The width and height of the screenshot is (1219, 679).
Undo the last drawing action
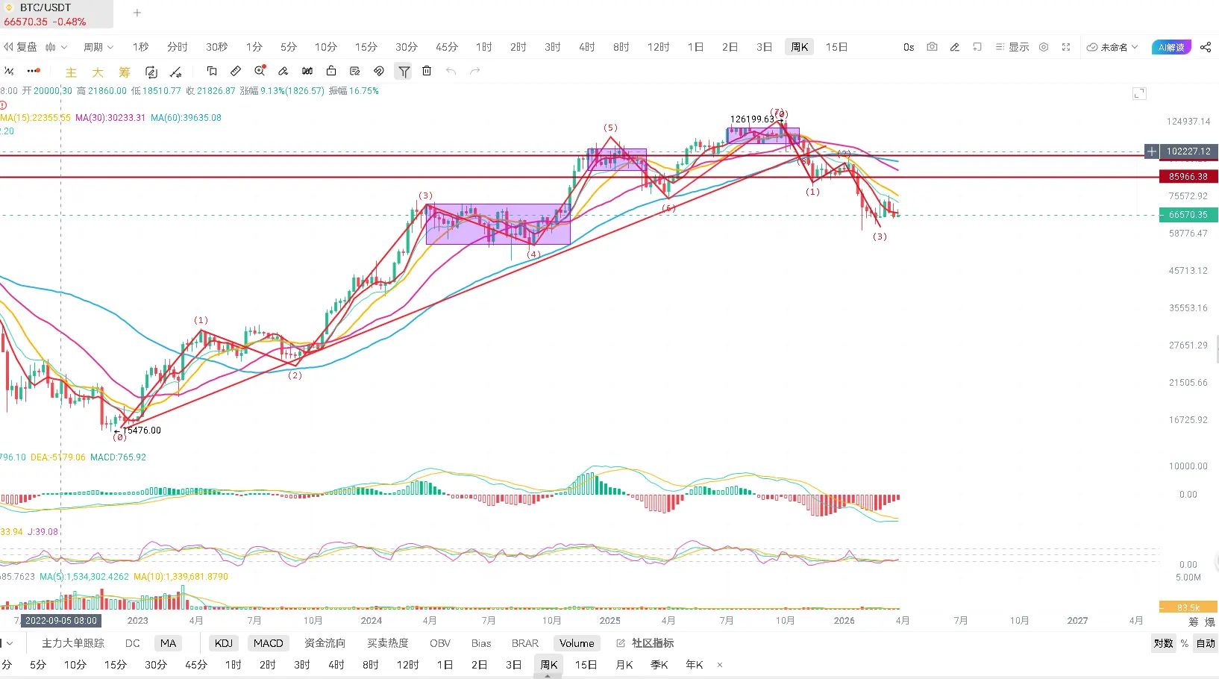click(451, 71)
